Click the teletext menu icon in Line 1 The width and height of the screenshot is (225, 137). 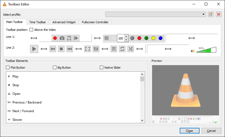[x=107, y=38]
